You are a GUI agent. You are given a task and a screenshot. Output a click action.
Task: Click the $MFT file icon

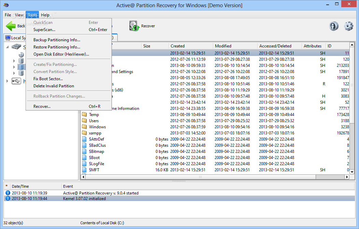[85, 170]
